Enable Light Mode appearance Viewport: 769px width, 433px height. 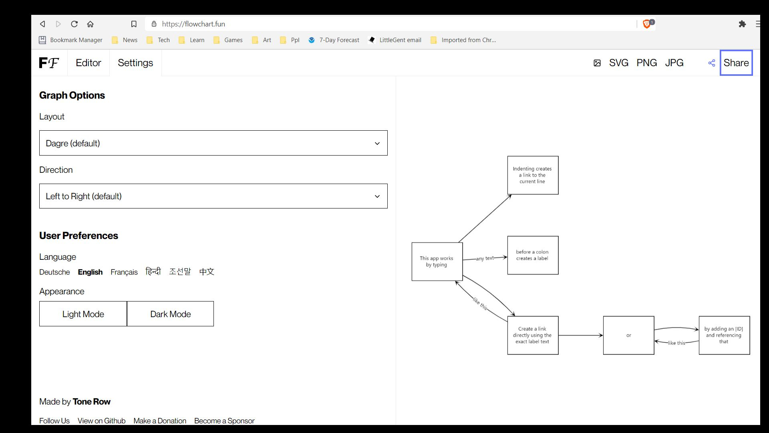pos(83,314)
